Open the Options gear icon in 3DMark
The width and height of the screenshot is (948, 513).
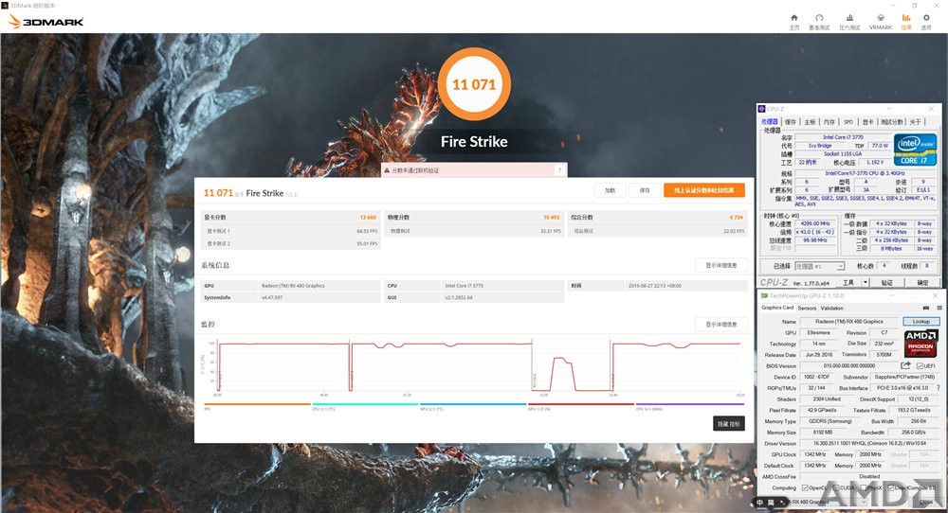pyautogui.click(x=925, y=18)
